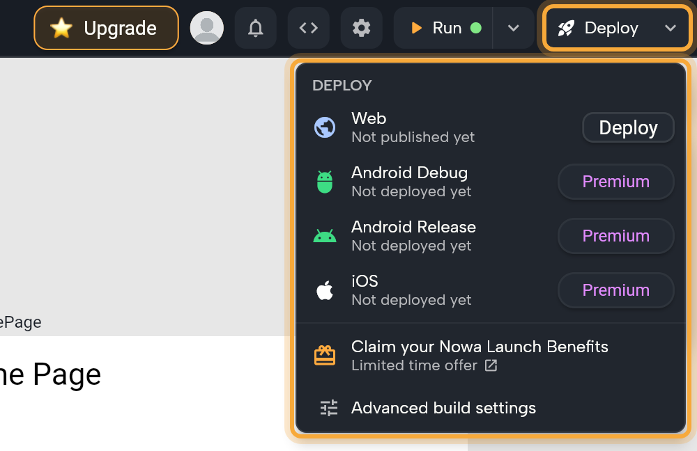Open Advanced build settings
Viewport: 697px width, 451px height.
coord(491,407)
